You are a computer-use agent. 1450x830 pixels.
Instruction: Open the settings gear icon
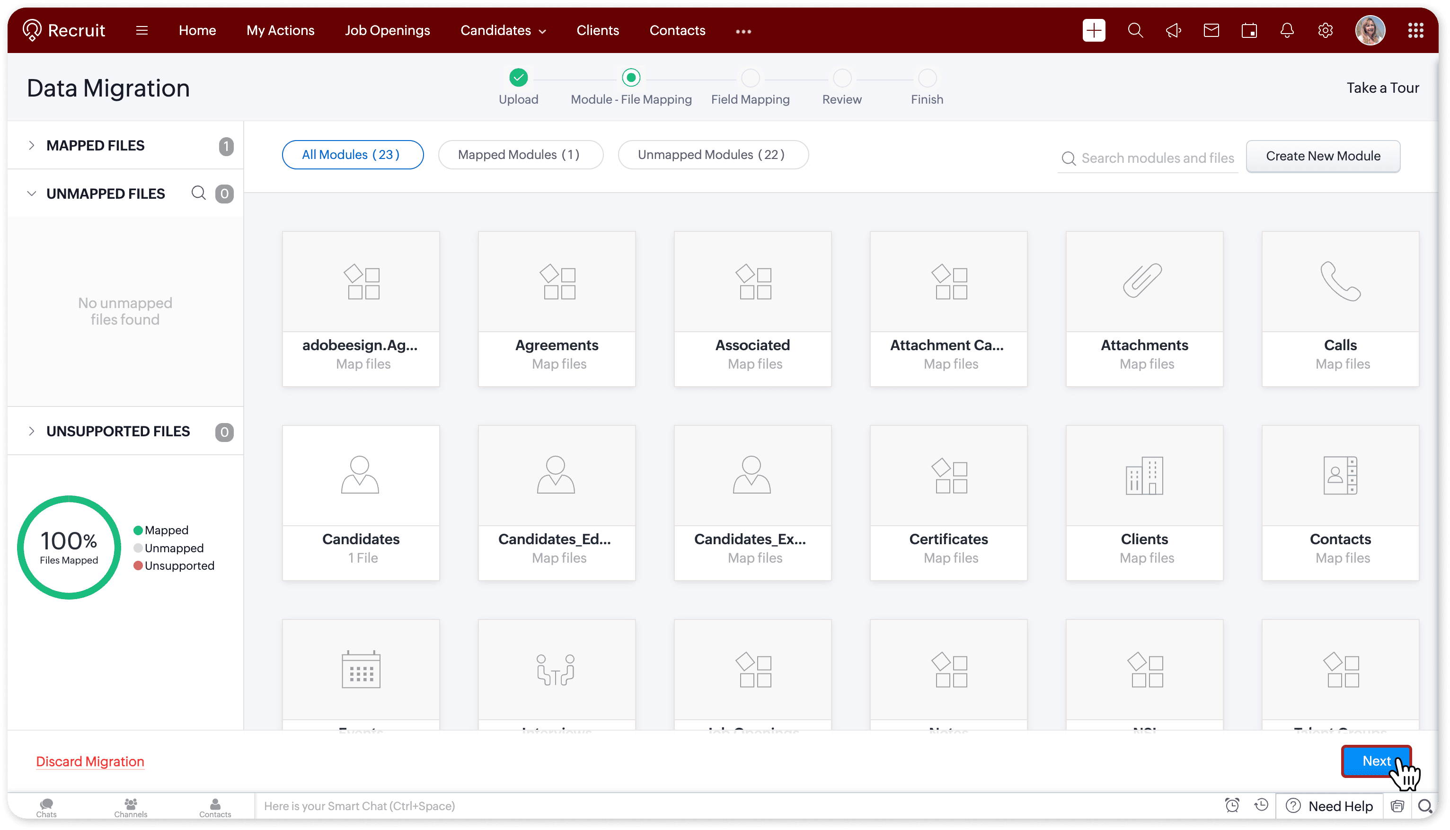(1325, 30)
